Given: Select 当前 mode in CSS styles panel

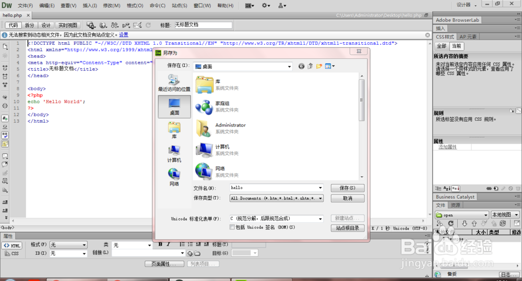Looking at the screenshot, I should coord(456,46).
